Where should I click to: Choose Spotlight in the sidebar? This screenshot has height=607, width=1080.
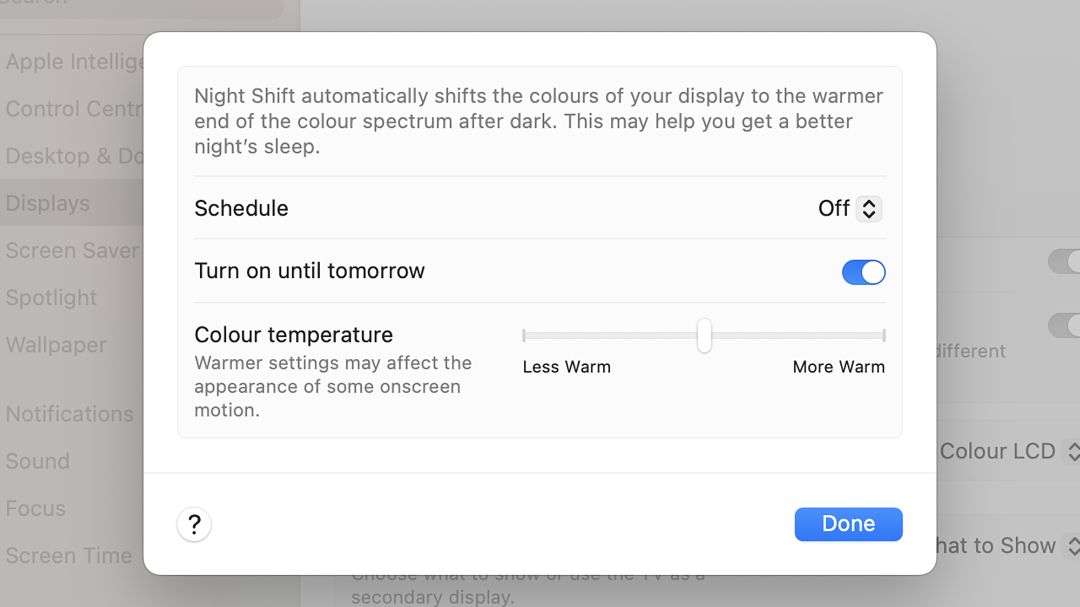pos(52,298)
